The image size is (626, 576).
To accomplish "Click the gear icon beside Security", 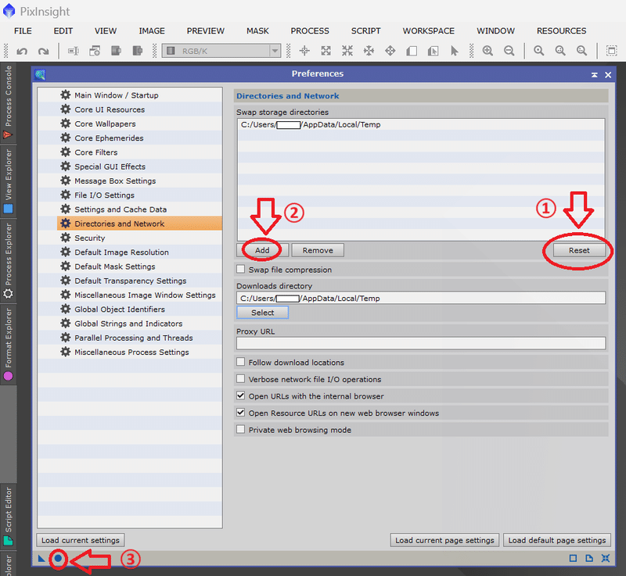I will (66, 238).
